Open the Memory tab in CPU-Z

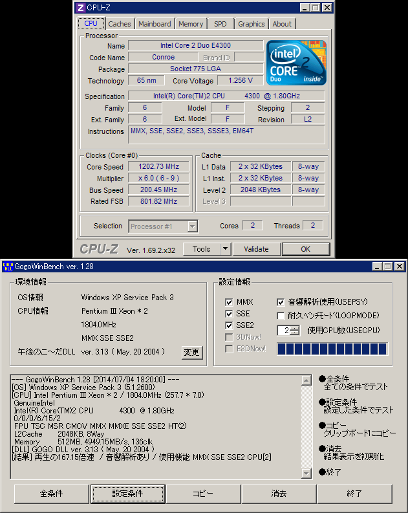coord(191,24)
